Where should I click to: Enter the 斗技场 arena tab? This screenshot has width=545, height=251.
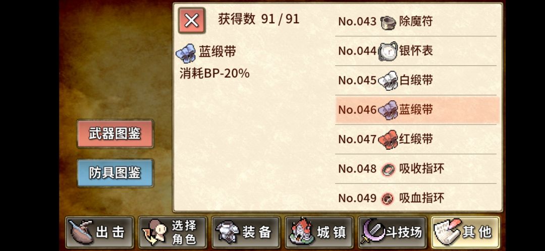(393, 232)
